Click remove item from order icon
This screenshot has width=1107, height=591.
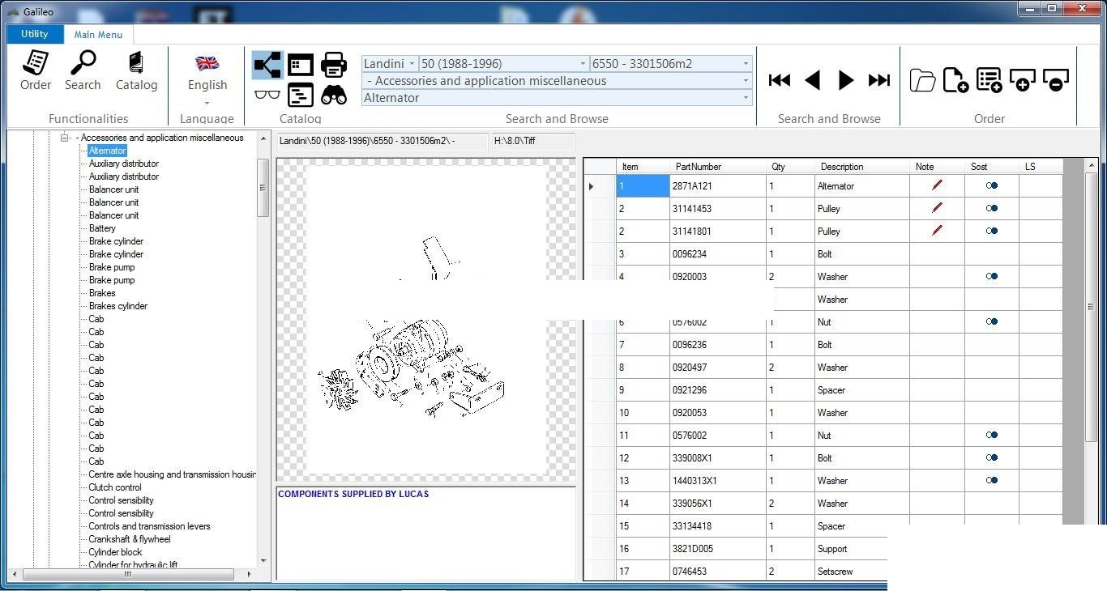point(1055,80)
